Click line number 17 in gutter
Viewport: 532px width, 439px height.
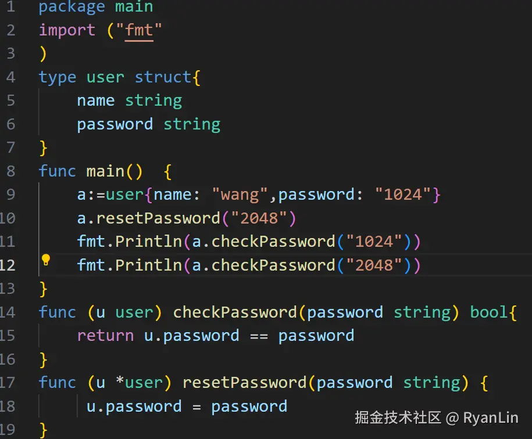click(7, 383)
